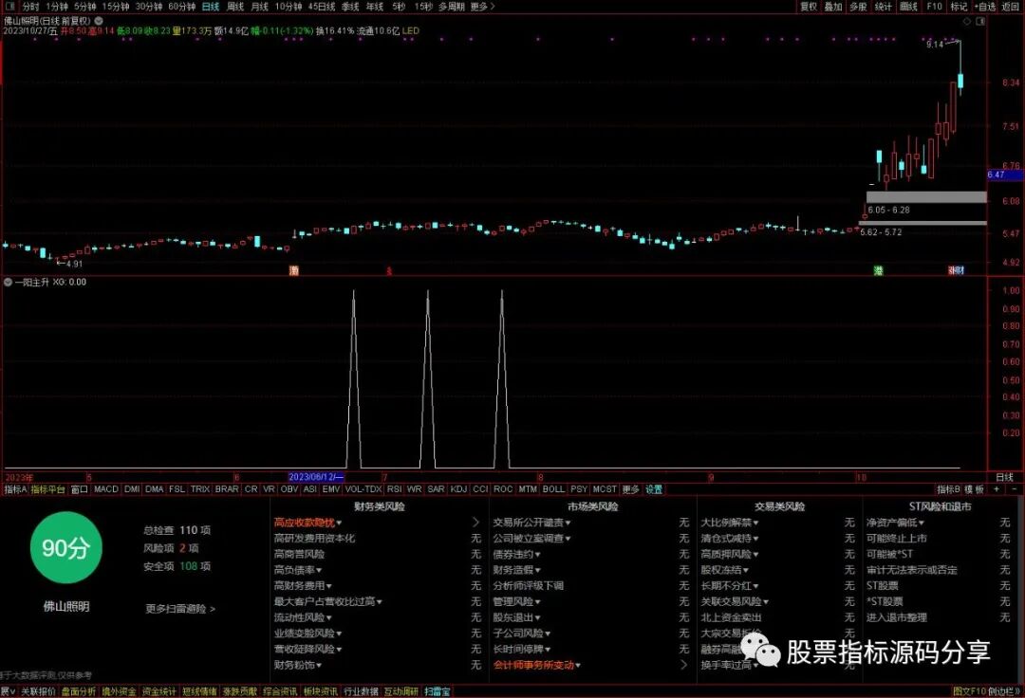This screenshot has width=1025, height=698.
Task: Click the orange 增 marker under the chart
Action: (x=293, y=270)
